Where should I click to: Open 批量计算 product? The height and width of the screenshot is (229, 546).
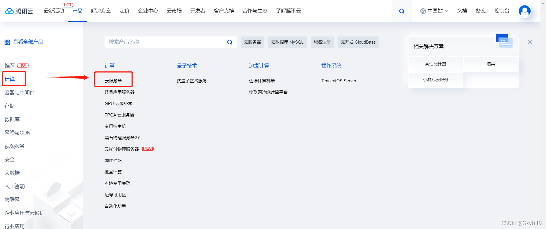113,172
